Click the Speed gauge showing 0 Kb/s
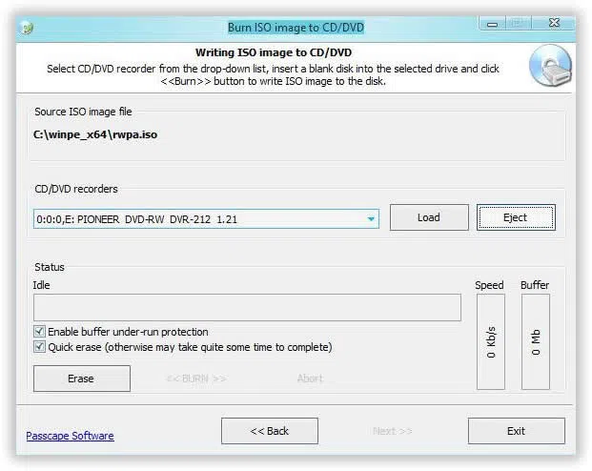This screenshot has width=592, height=471. pos(490,341)
